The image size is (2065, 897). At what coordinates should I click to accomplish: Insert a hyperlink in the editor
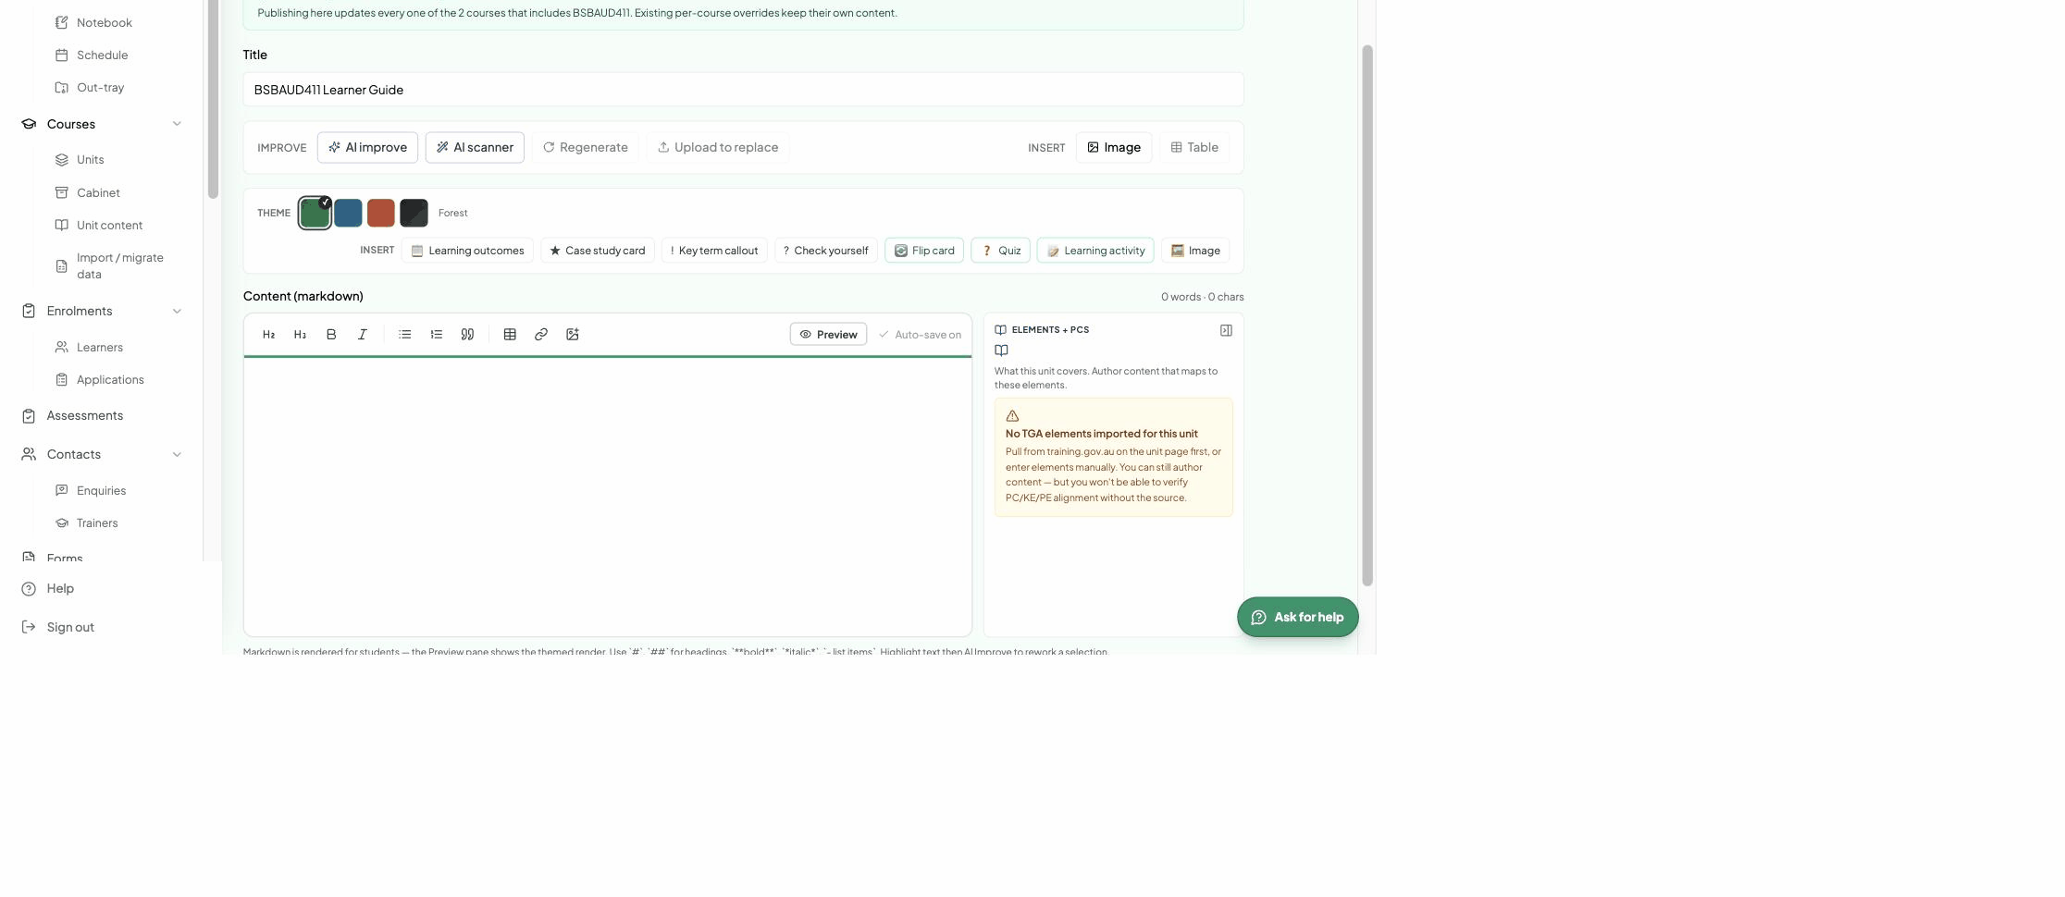541,335
